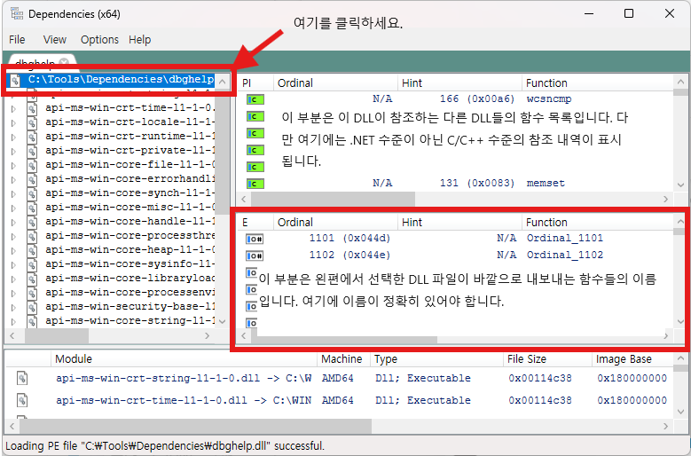Select the C:\Tools\Dependencies\dbghelp root node
This screenshot has height=456, width=691.
tap(122, 80)
